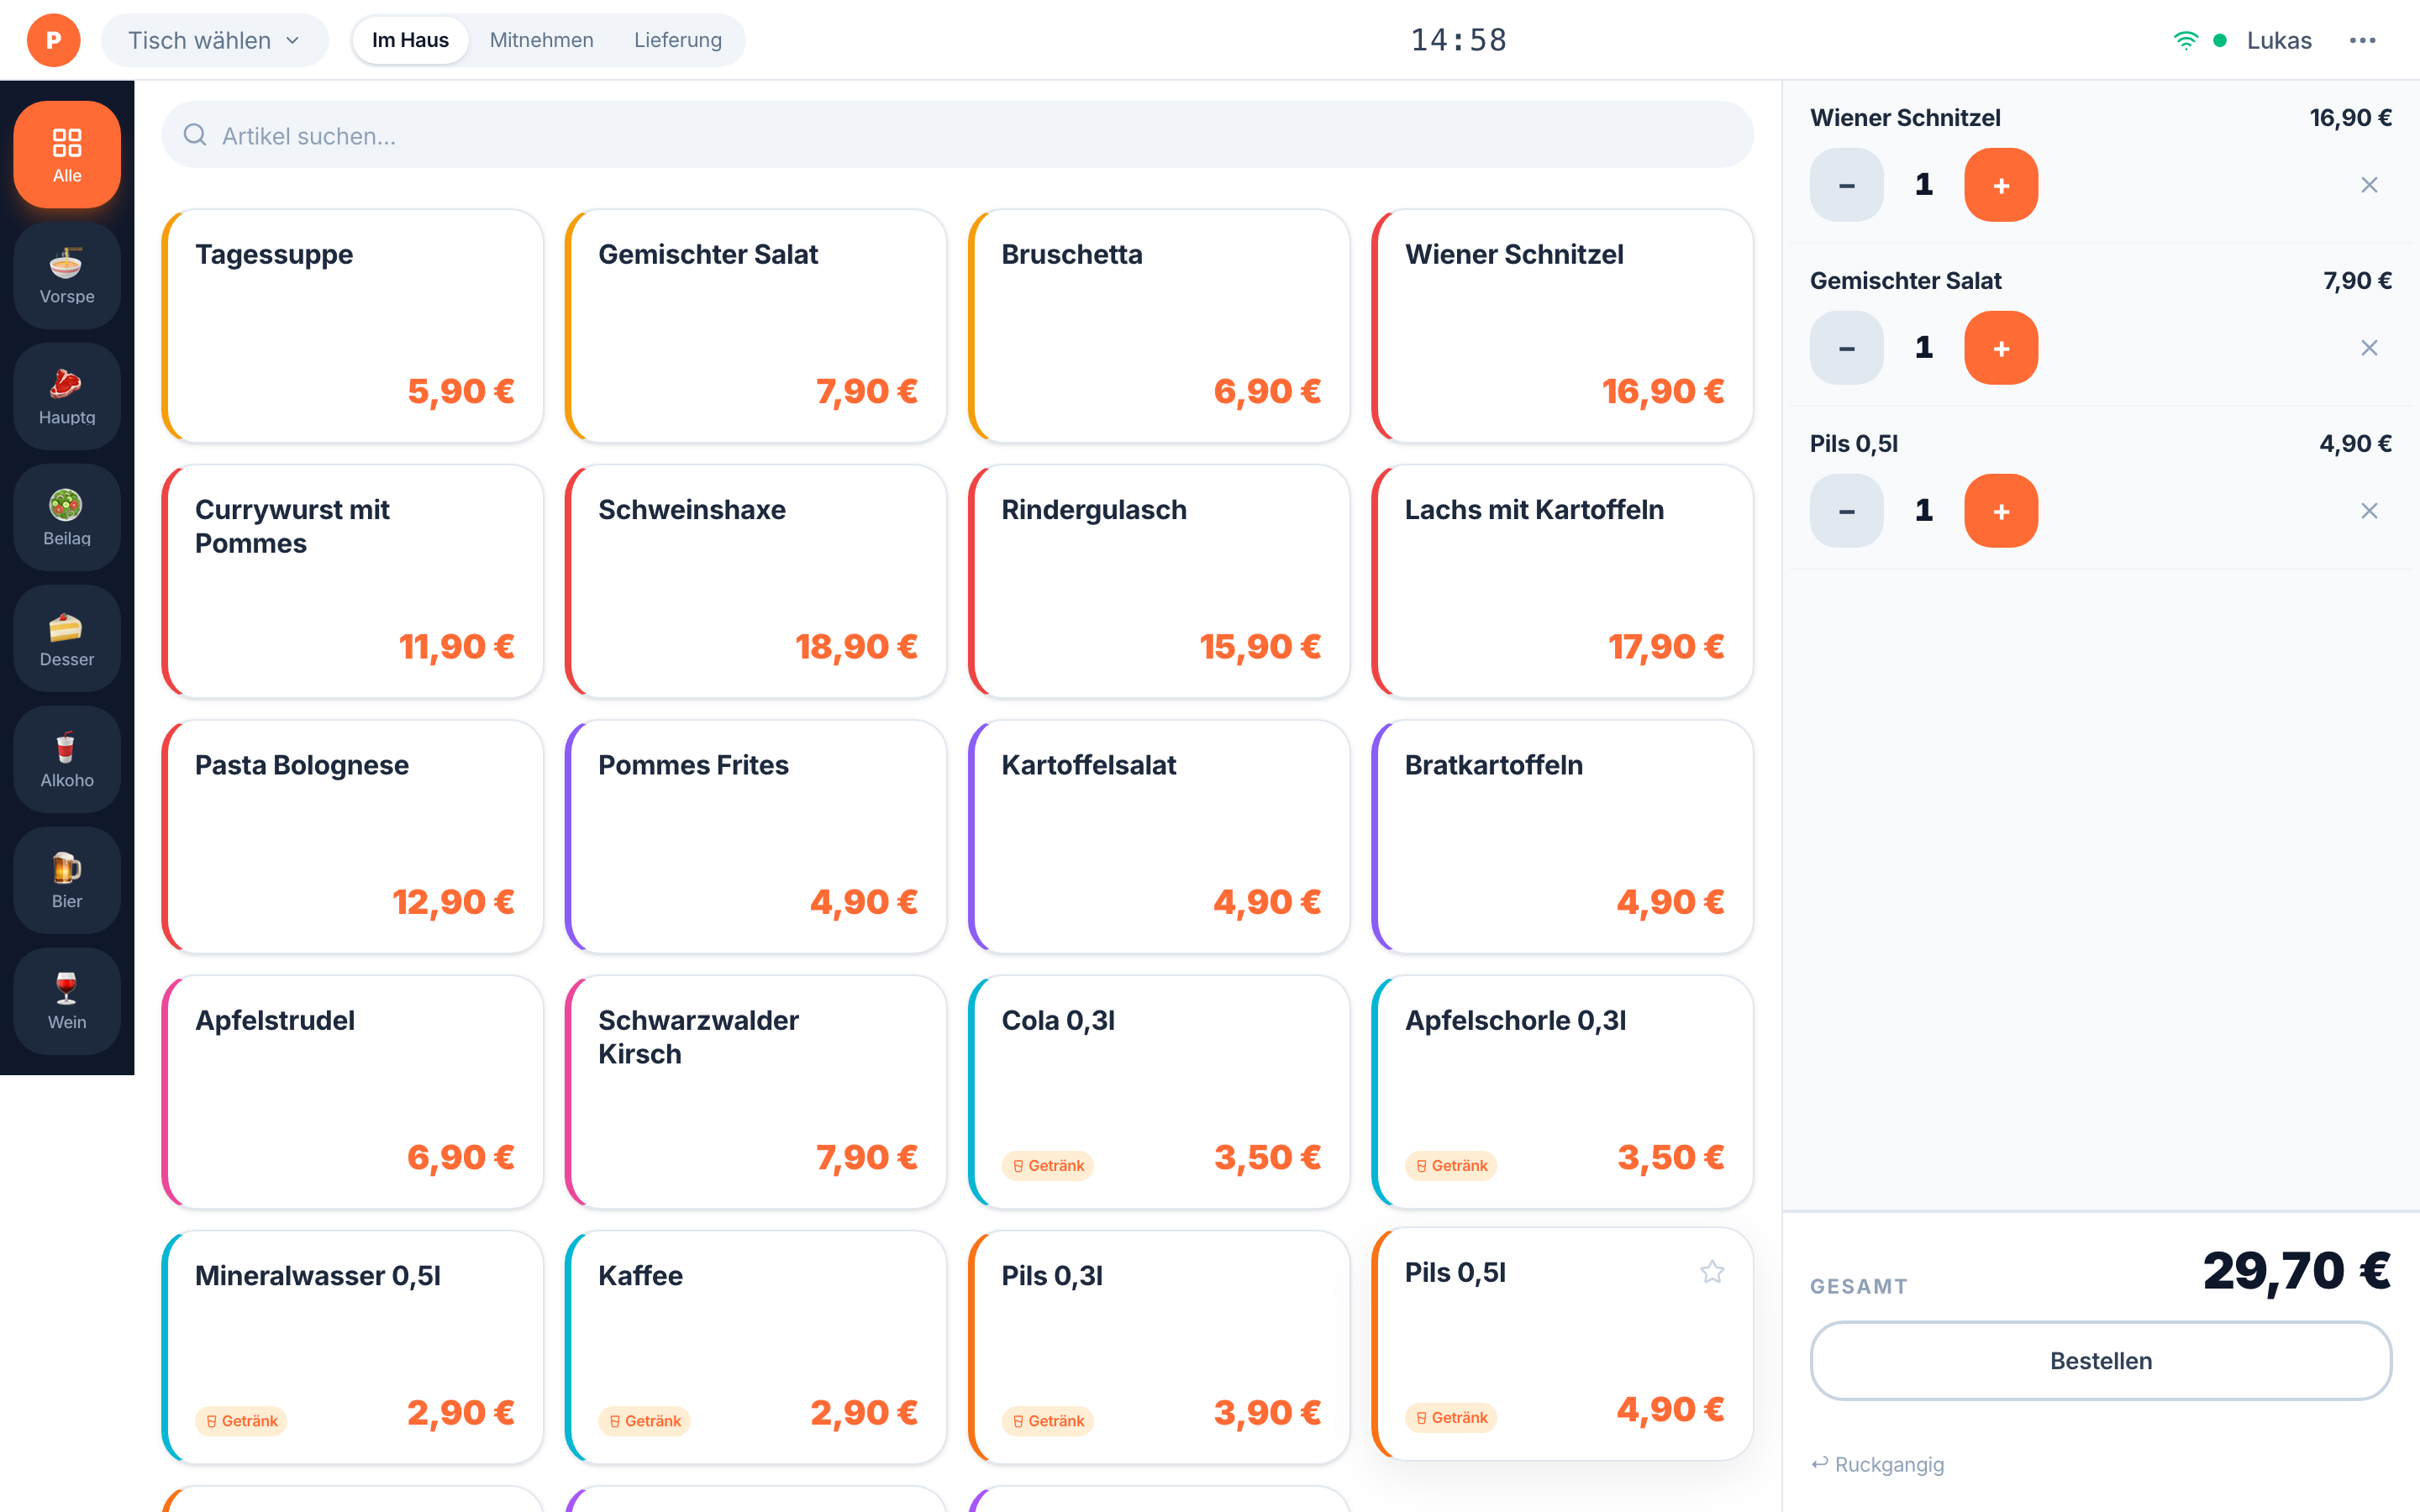Switch to Mitnehmen order type
Screen dimensions: 2420x1512
[x=541, y=40]
